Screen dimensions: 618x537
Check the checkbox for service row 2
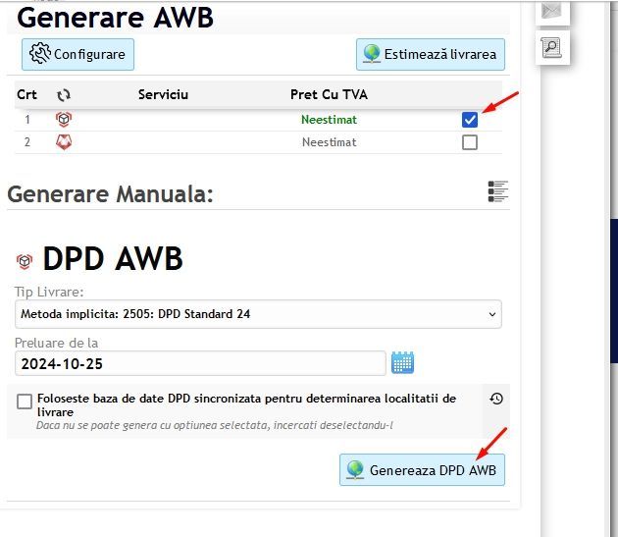[x=470, y=142]
